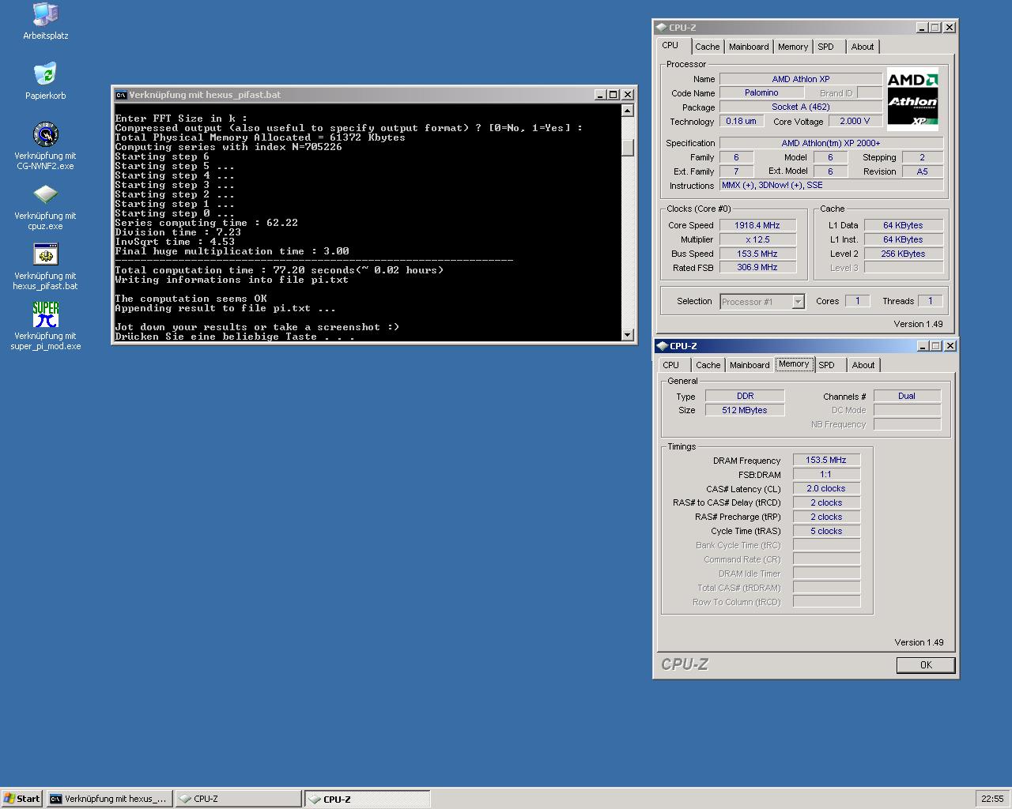
Task: Click the console line 'Total computation time : 77.20 seconds'
Action: click(x=279, y=270)
